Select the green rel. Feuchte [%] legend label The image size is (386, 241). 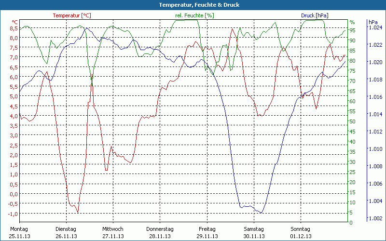click(194, 15)
